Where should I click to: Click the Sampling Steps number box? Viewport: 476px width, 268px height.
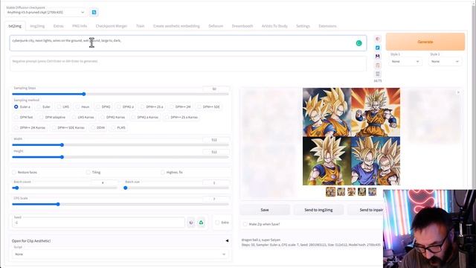click(x=215, y=89)
